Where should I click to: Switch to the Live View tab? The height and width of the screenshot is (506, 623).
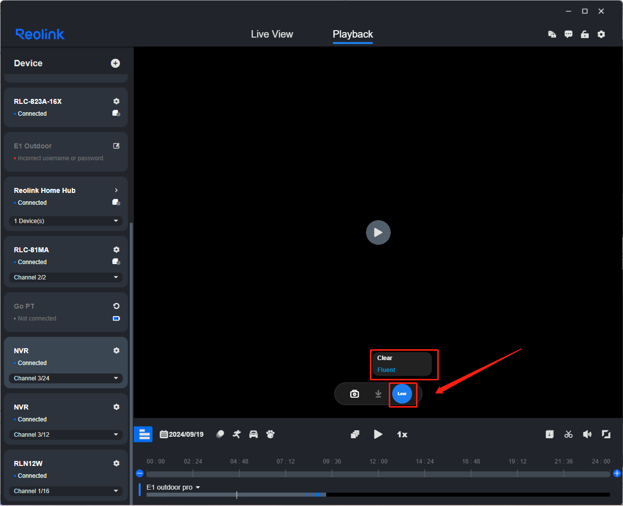272,34
